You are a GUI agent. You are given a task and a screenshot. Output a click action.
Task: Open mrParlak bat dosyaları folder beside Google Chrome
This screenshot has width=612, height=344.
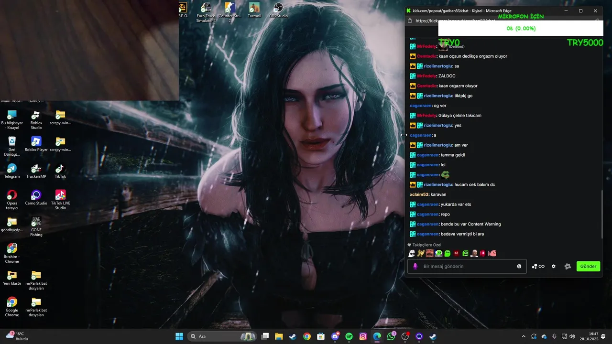tap(36, 307)
